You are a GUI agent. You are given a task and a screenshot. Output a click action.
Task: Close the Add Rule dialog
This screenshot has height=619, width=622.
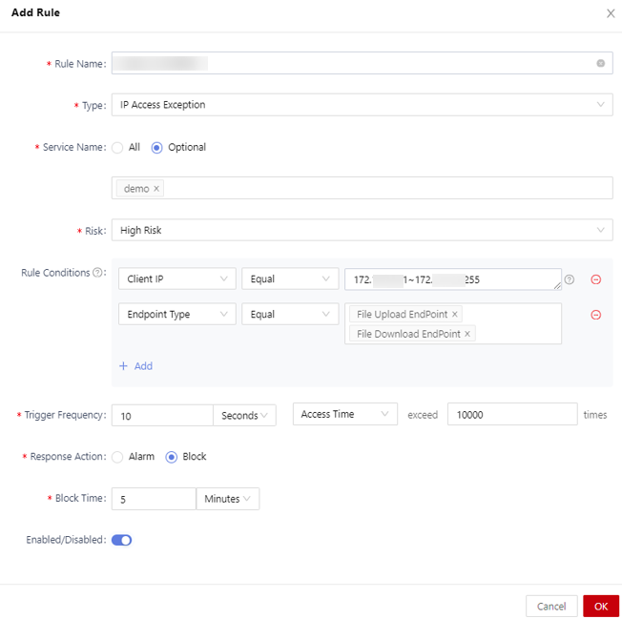point(611,13)
